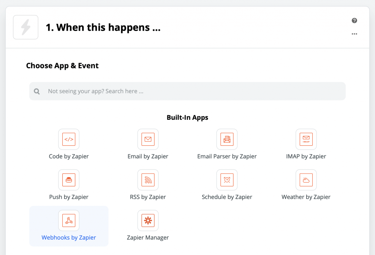
Task: Pick the Email Parser by Zapier icon
Action: tap(227, 139)
